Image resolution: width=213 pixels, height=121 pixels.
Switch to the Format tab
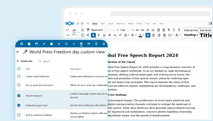(139, 24)
